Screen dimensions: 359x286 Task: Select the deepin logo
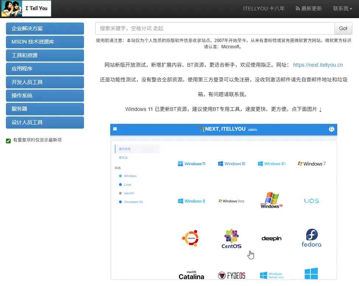point(272,238)
